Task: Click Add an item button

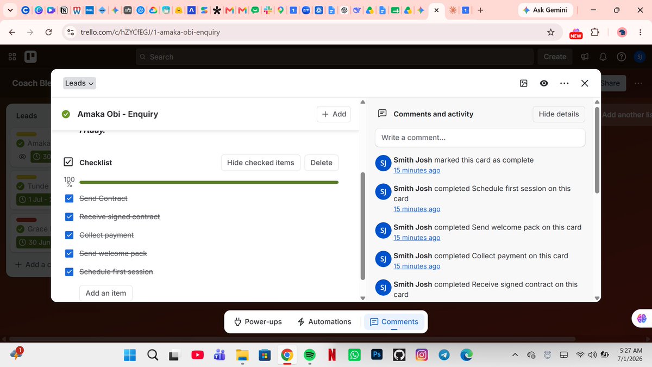Action: tap(106, 293)
